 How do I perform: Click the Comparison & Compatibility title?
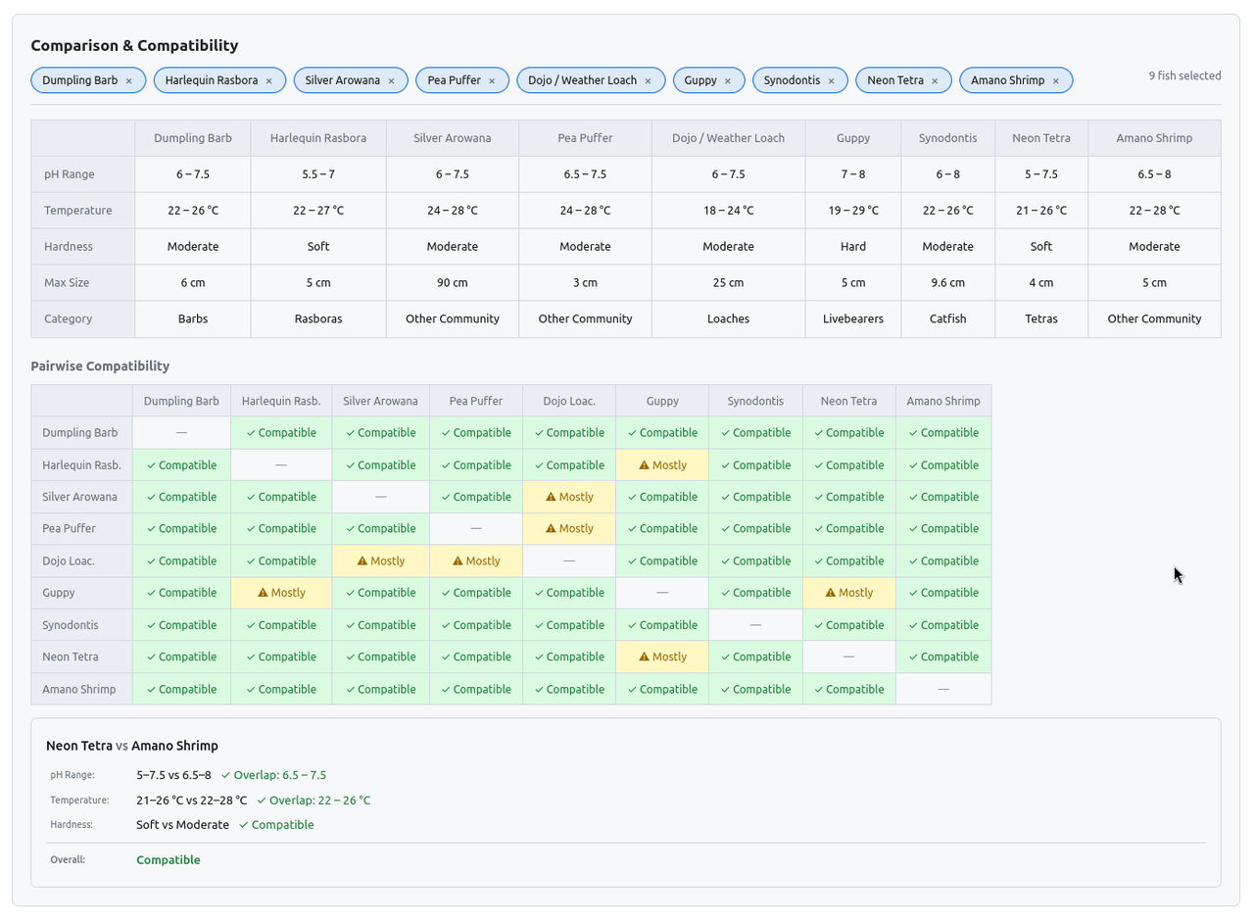click(134, 45)
